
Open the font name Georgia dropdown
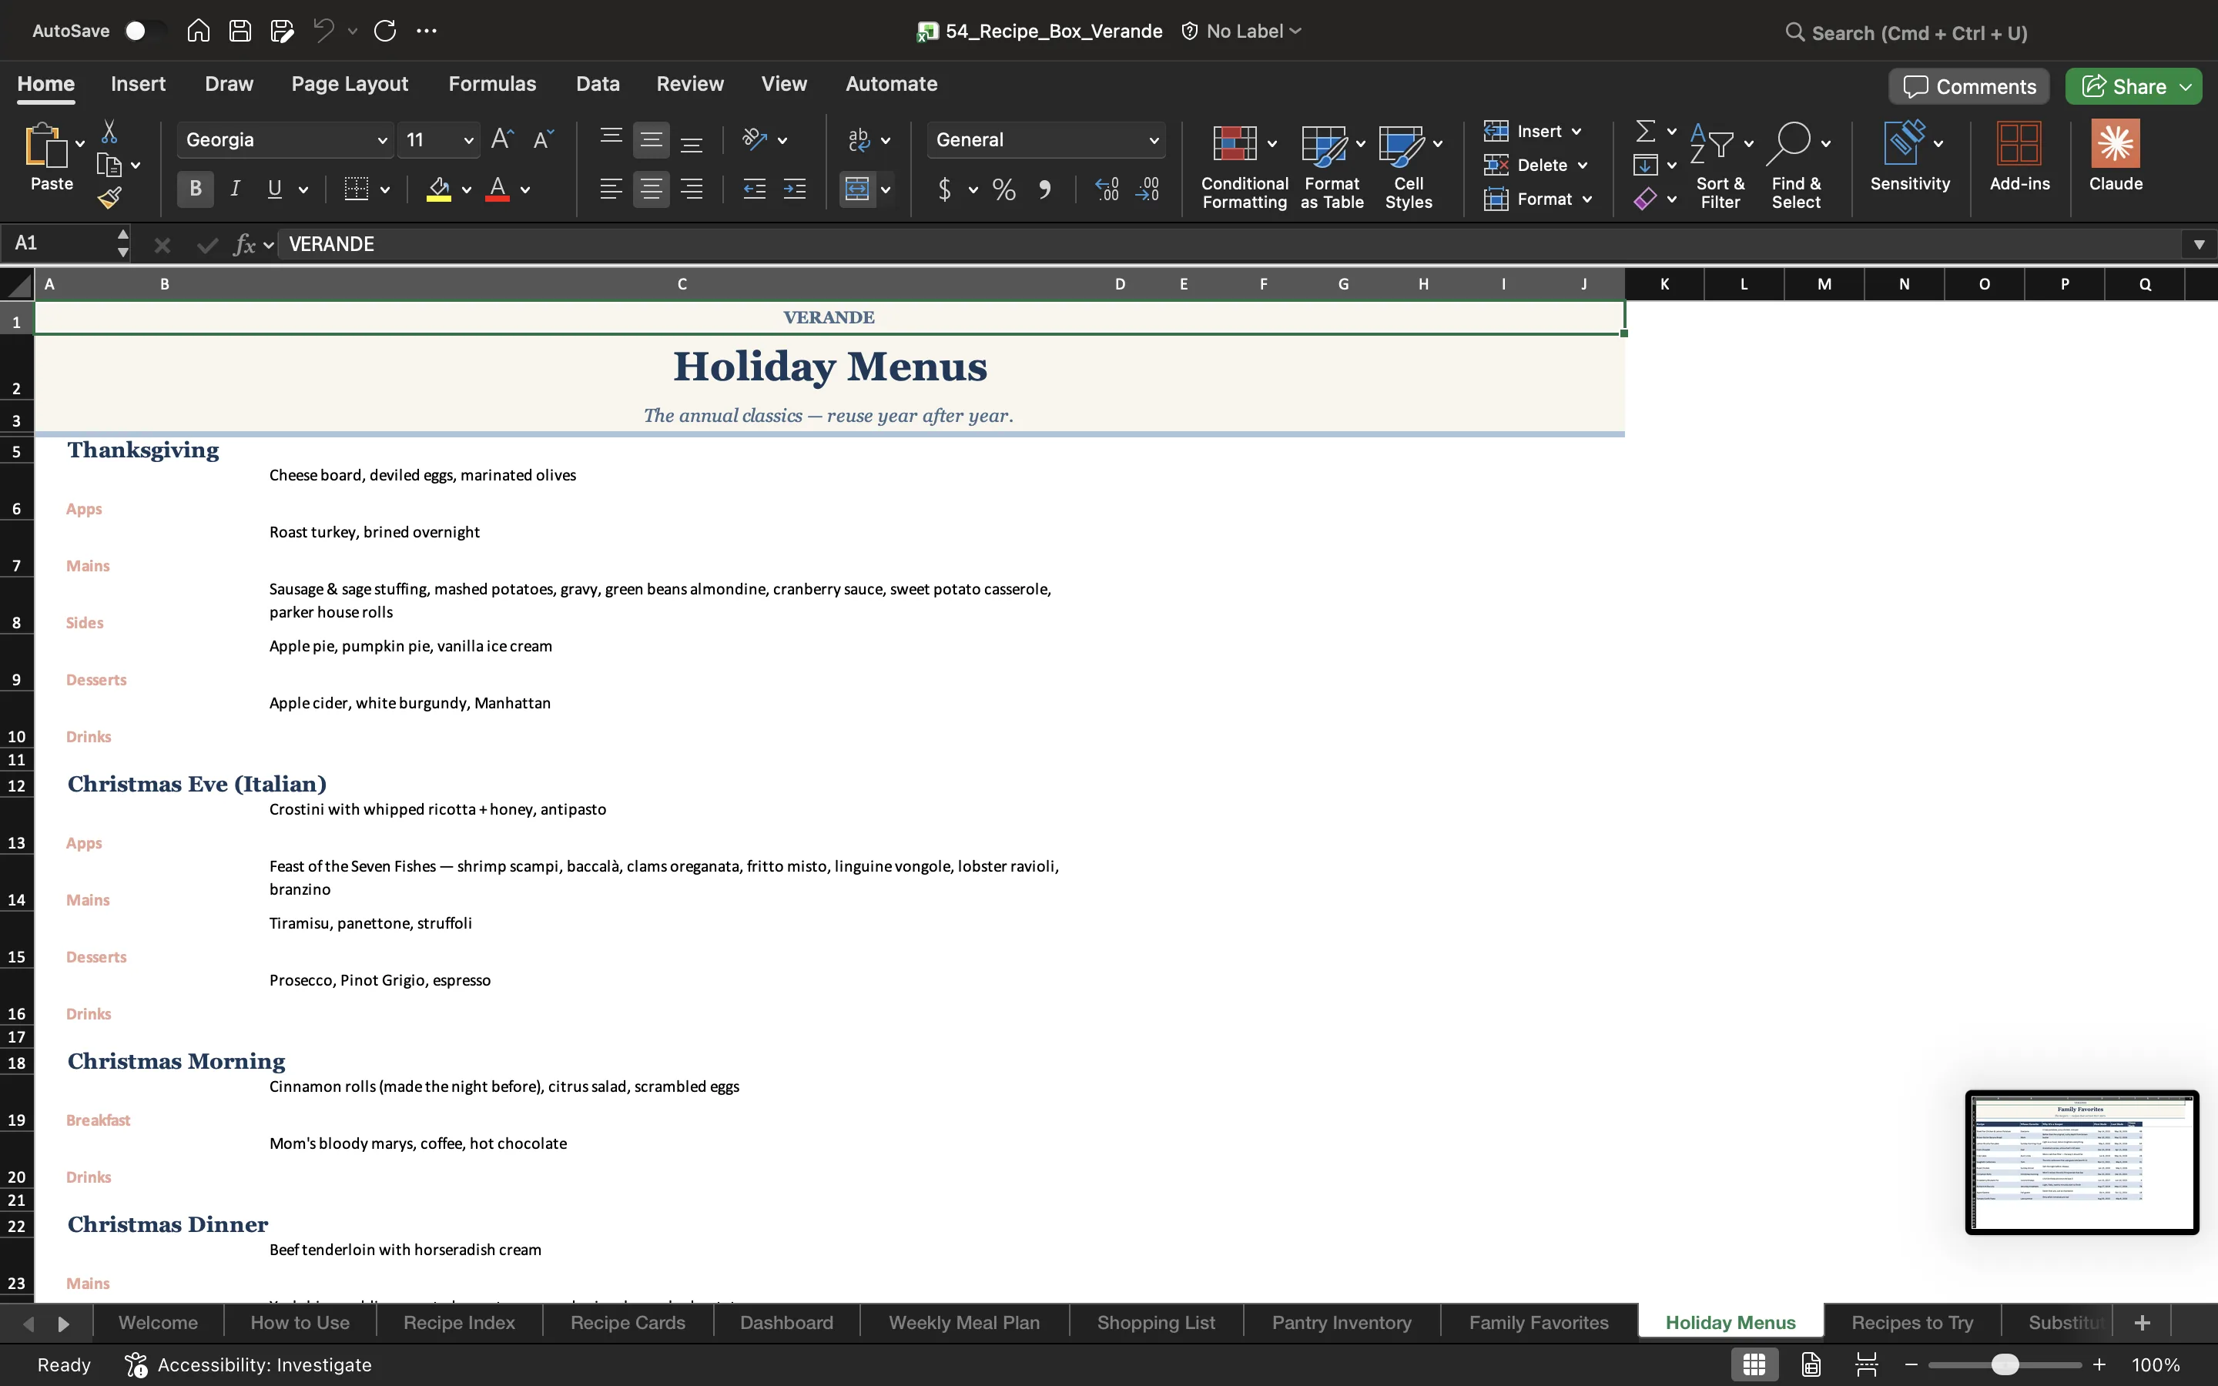382,140
